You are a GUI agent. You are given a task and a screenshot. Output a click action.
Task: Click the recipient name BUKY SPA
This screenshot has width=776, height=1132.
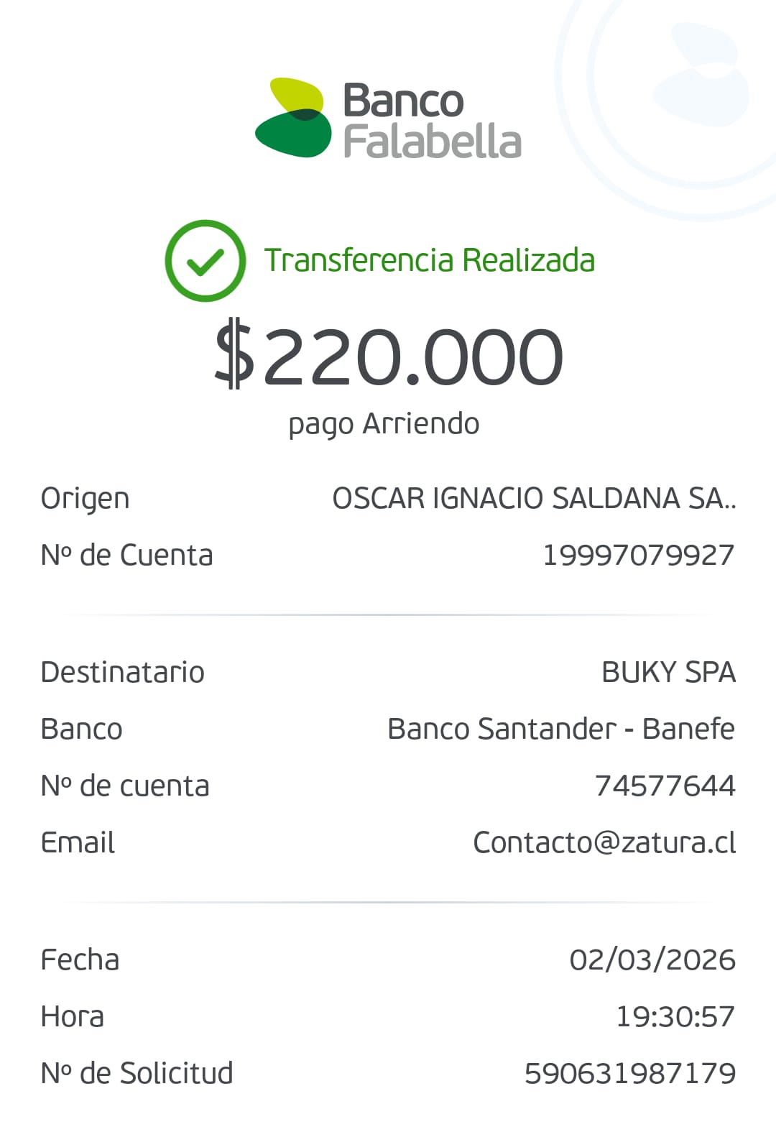coord(668,673)
